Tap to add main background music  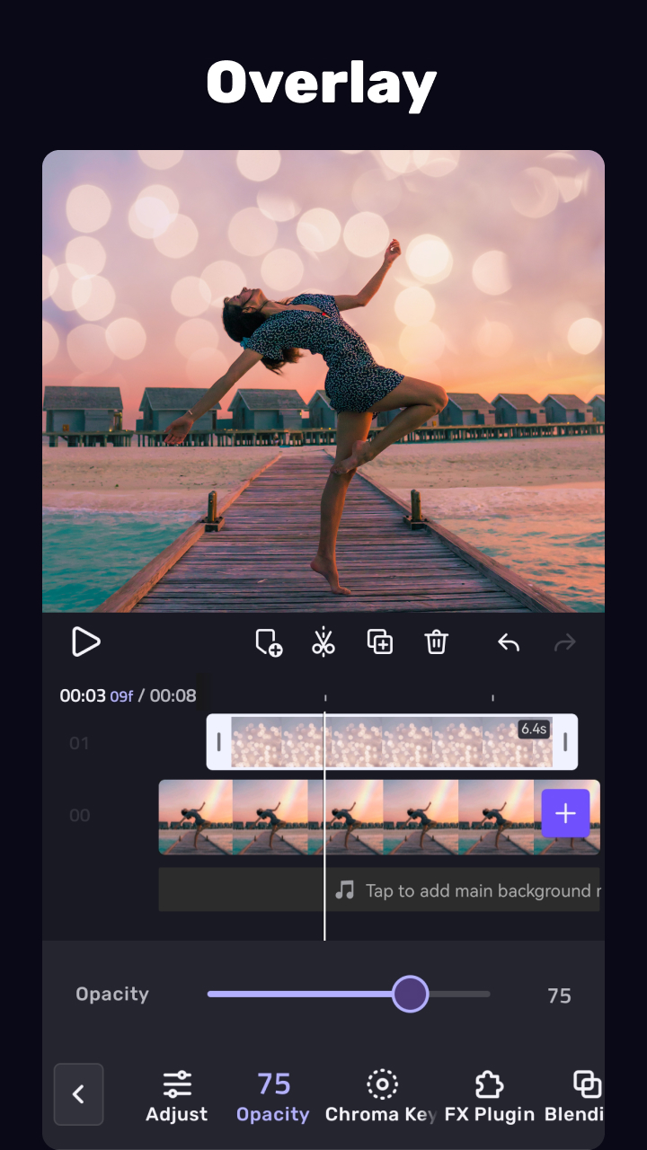point(467,890)
